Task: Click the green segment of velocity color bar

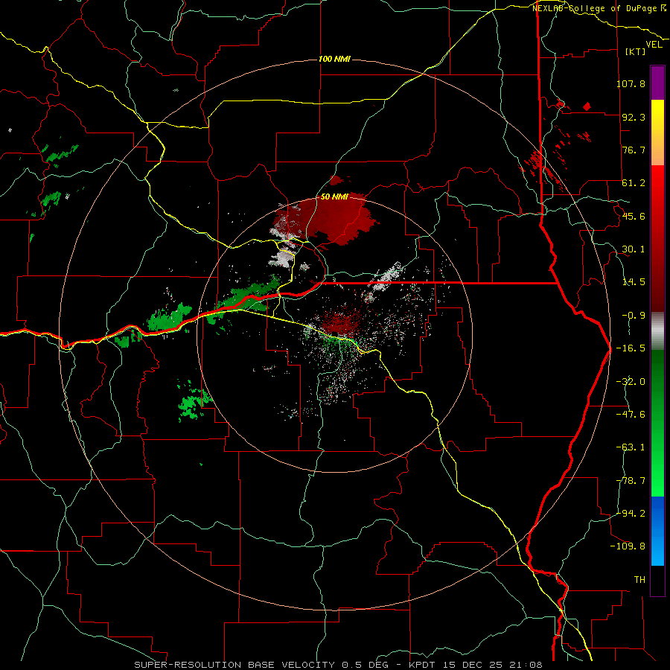Action: [657, 423]
